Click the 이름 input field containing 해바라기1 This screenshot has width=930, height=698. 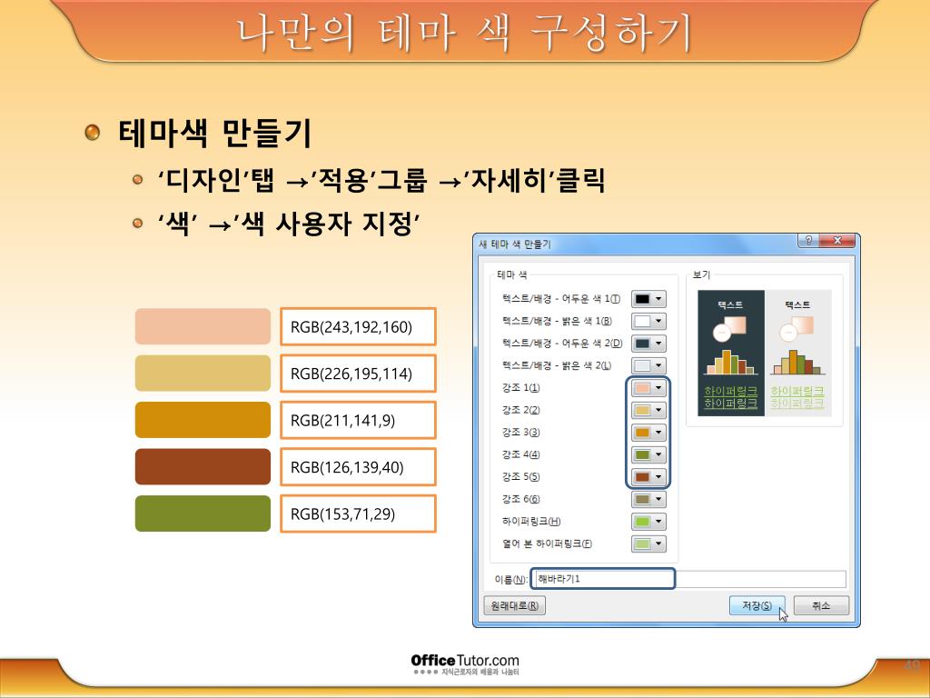(x=688, y=579)
